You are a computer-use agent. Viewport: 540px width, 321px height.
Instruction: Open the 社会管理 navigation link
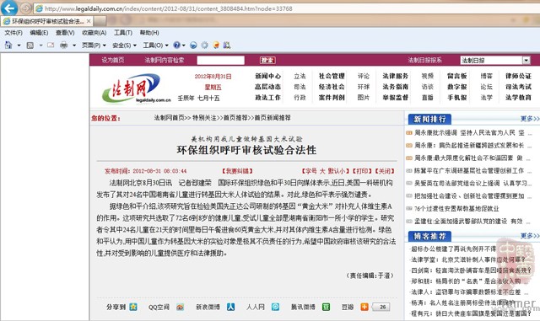pos(332,76)
